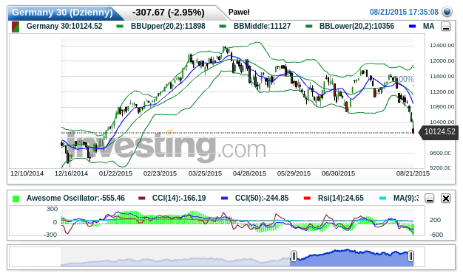
Task: Click the 200 right oscillator axis label
Action: (x=435, y=220)
